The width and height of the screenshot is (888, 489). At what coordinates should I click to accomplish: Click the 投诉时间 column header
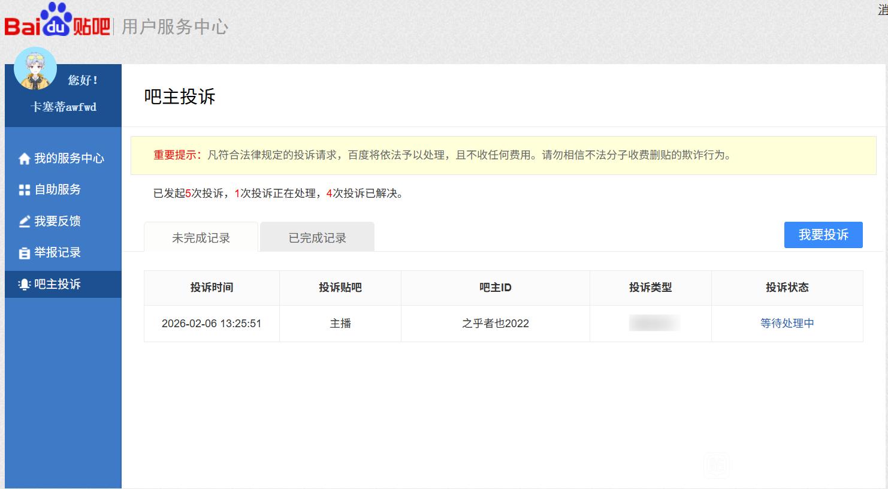click(212, 288)
